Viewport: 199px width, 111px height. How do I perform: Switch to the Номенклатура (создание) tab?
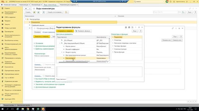[68, 5]
